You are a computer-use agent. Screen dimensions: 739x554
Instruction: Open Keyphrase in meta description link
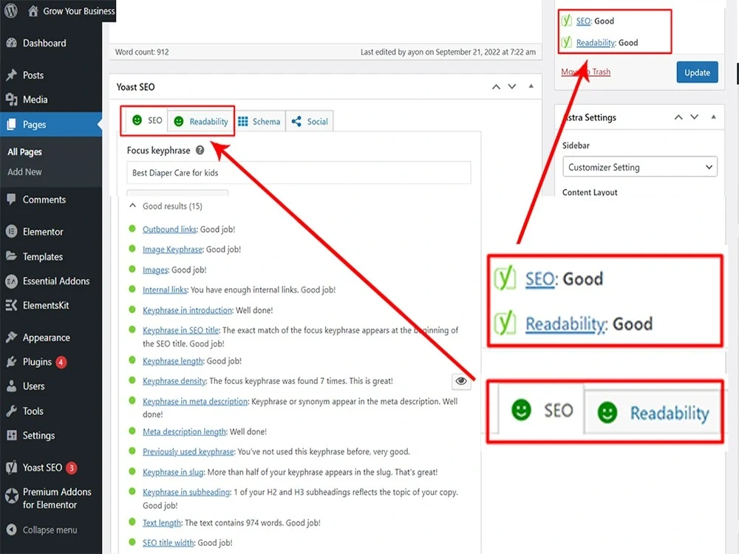(x=194, y=401)
